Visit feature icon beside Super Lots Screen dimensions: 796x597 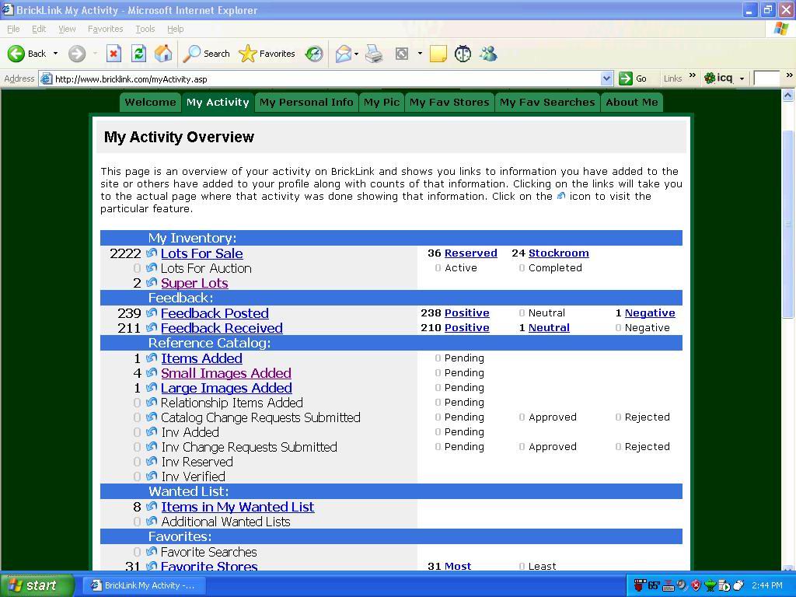point(152,282)
